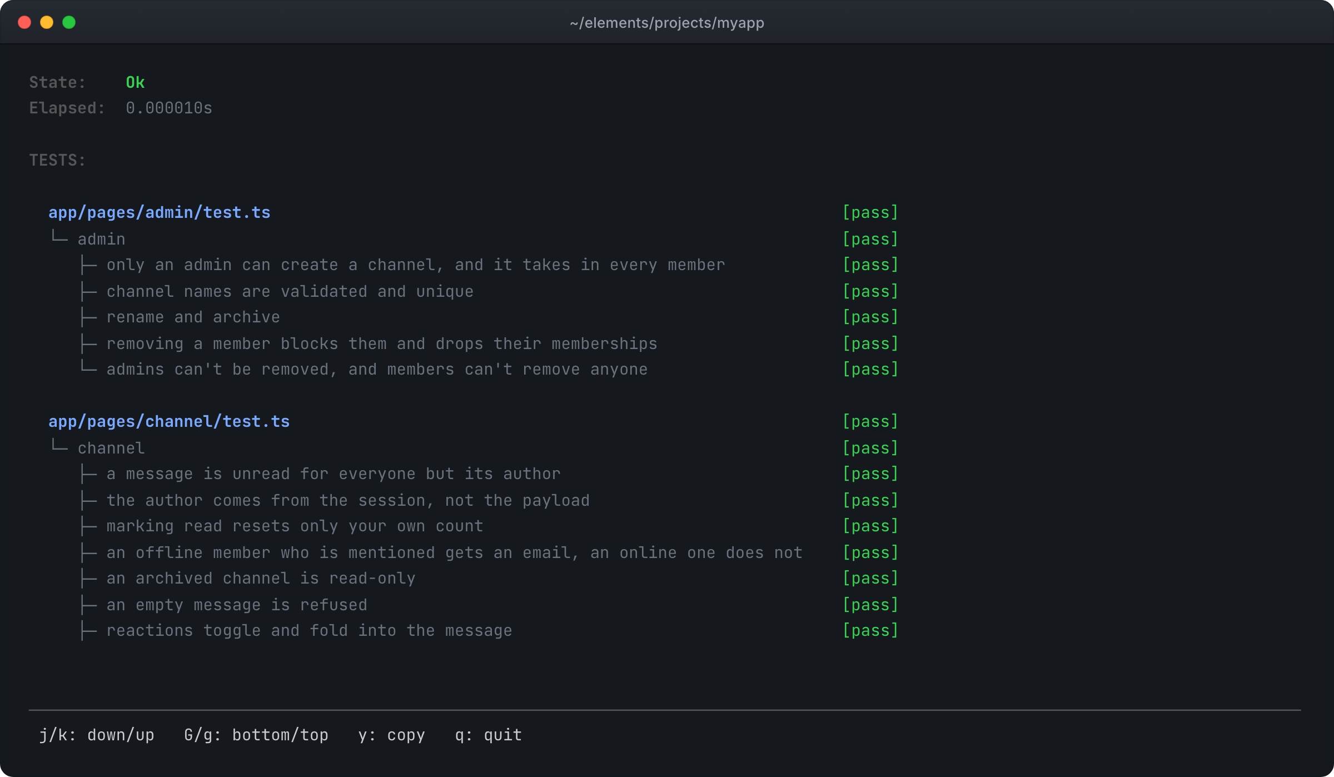The width and height of the screenshot is (1334, 777).
Task: Click [pass] status of 'rename and archive'
Action: coord(870,317)
